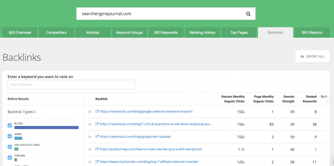Open external icon for 7-critical-questions link

[97, 124]
